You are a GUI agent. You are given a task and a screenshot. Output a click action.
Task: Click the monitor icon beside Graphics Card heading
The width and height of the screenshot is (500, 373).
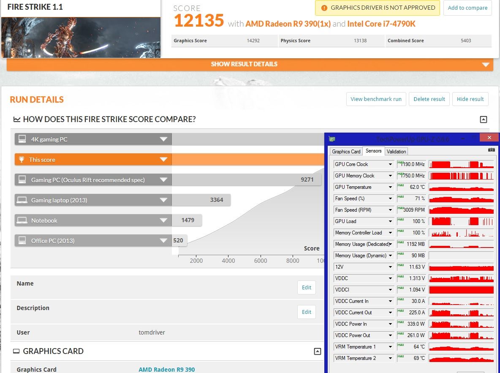pyautogui.click(x=16, y=351)
